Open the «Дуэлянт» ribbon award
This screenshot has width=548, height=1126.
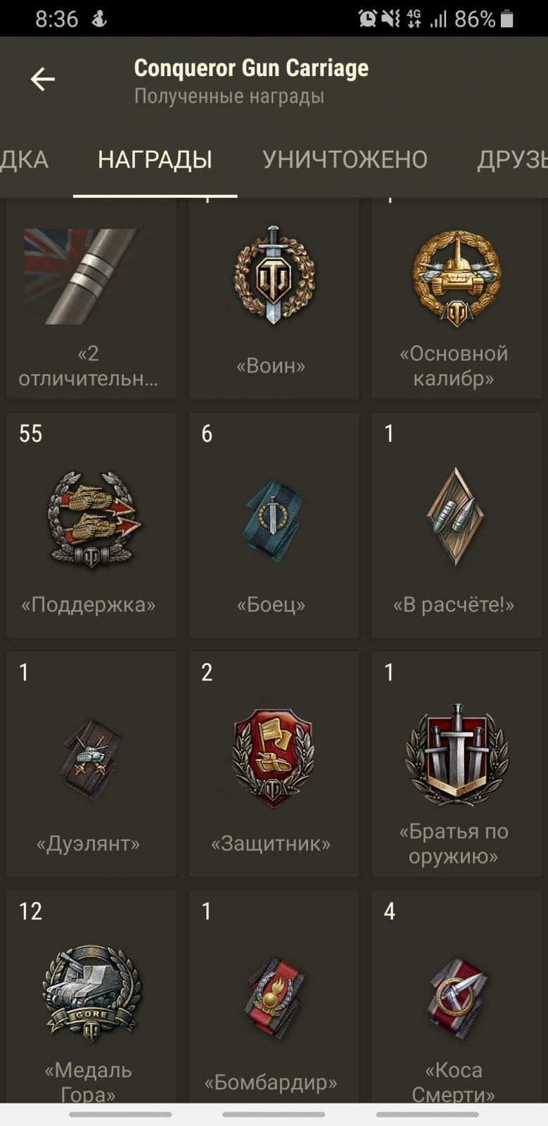[x=91, y=759]
